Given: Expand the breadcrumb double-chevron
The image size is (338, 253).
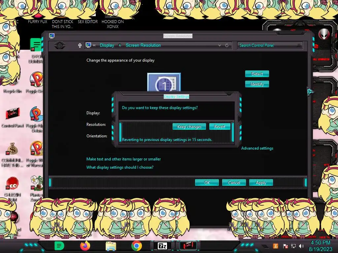Looking at the screenshot, I should click(x=94, y=45).
